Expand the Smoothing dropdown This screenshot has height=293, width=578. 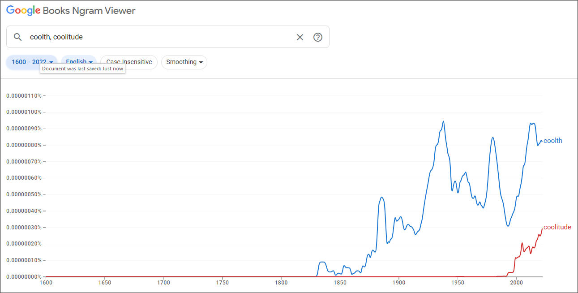[184, 62]
